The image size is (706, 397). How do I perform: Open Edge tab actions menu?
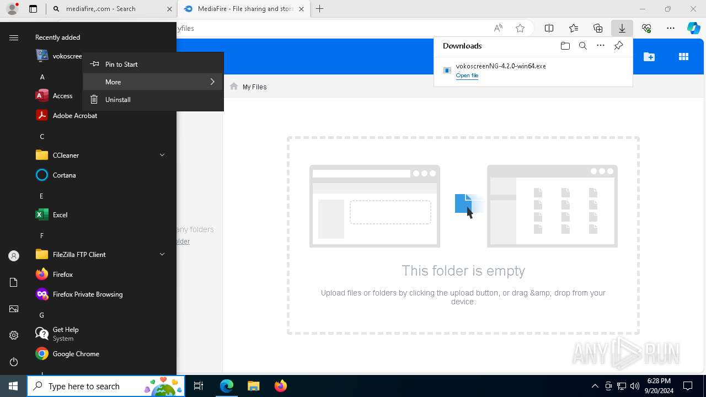(33, 9)
